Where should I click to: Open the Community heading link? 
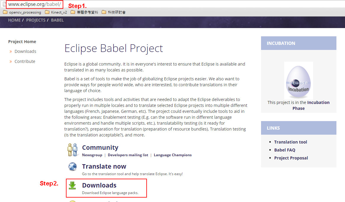pyautogui.click(x=100, y=147)
